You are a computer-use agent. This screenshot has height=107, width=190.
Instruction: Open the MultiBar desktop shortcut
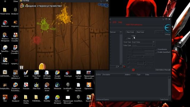[47, 98]
